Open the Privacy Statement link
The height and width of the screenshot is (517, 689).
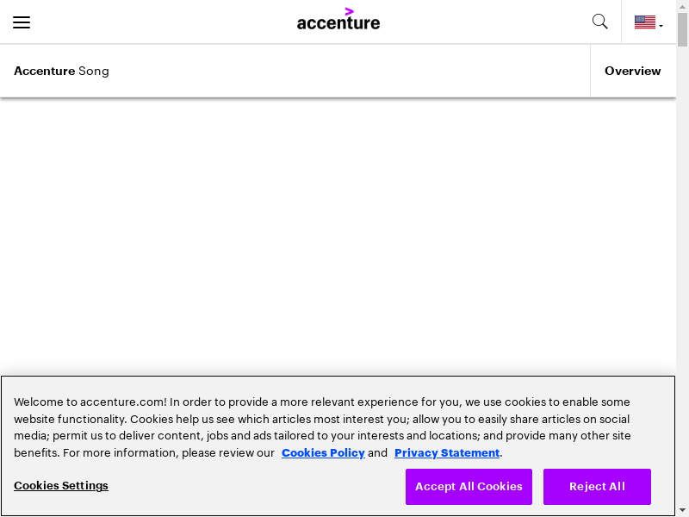click(x=447, y=452)
